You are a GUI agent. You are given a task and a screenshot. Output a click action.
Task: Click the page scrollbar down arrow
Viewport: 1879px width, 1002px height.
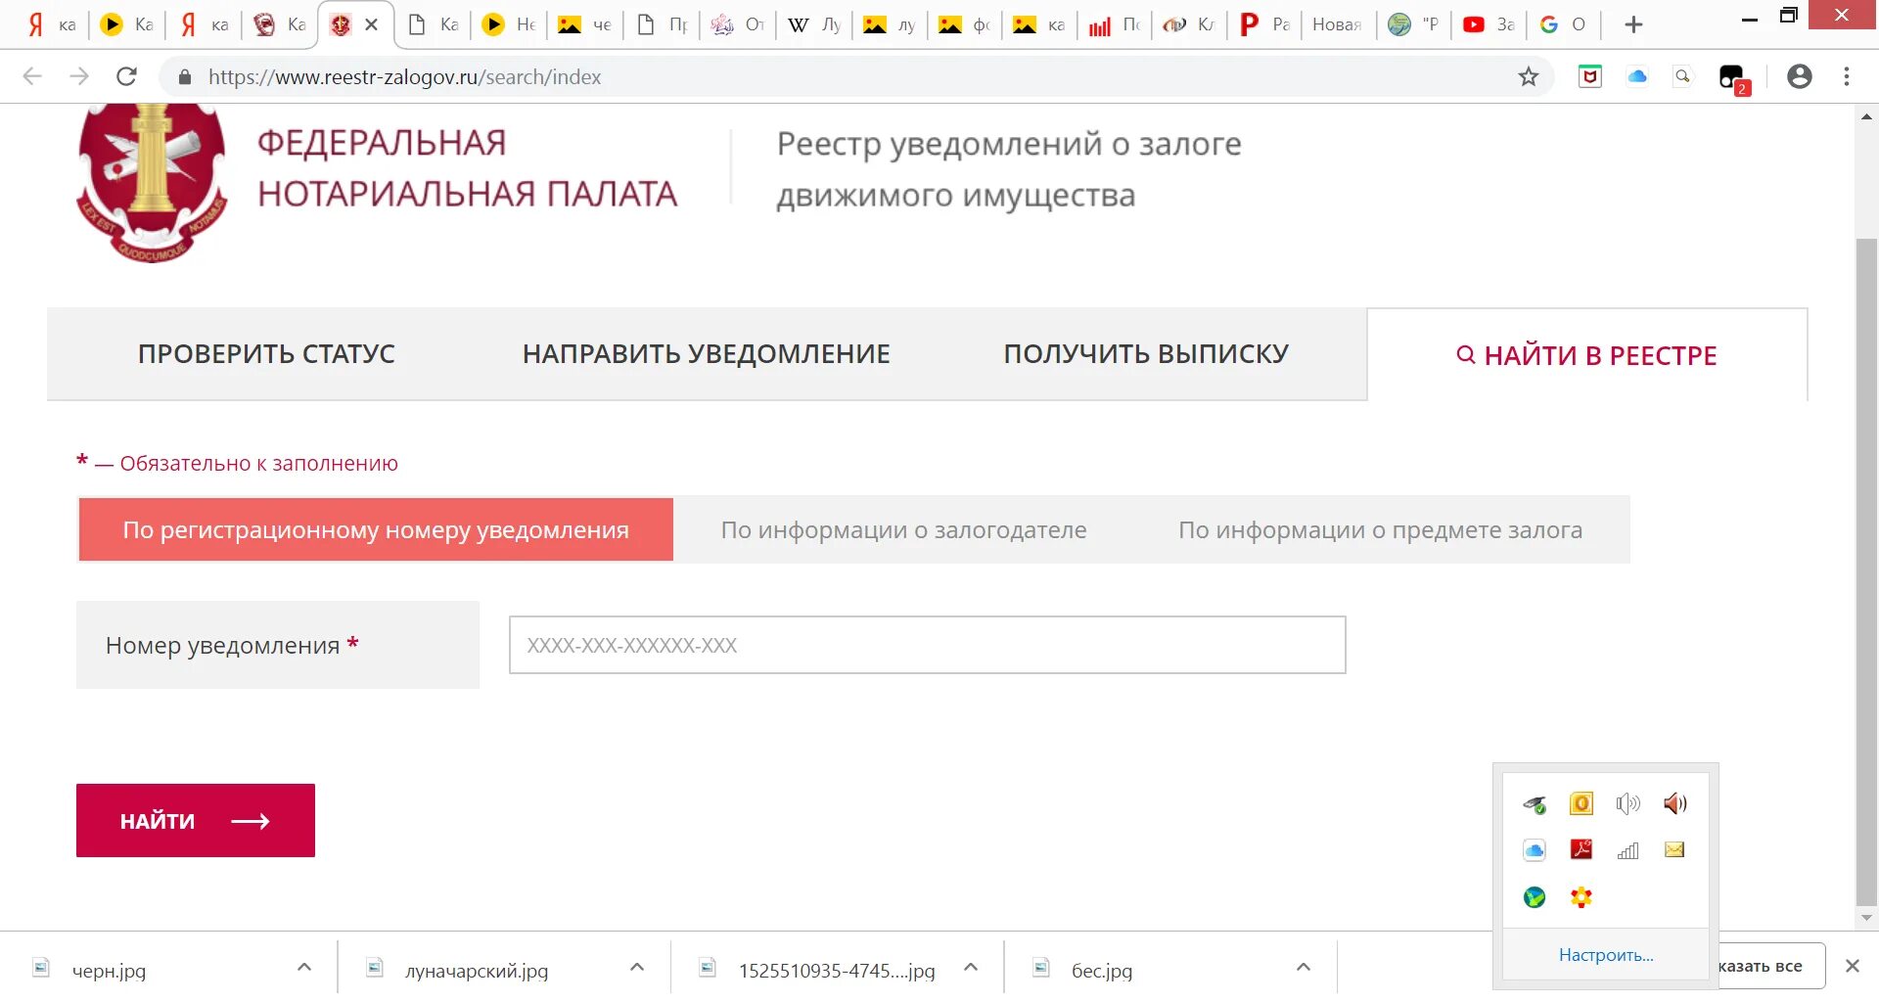1866,918
